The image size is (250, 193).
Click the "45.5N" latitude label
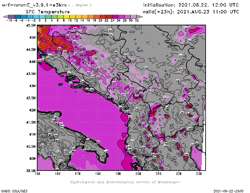tap(31, 25)
